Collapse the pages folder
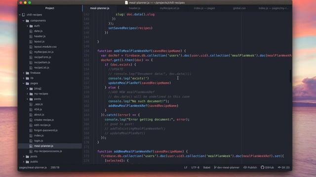The height and width of the screenshot is (177, 316). tap(24, 83)
